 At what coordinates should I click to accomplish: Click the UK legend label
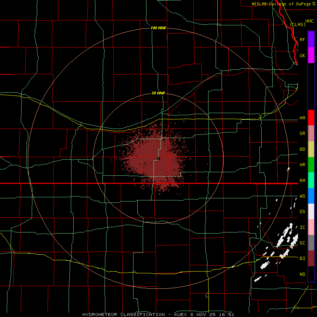tap(302, 55)
